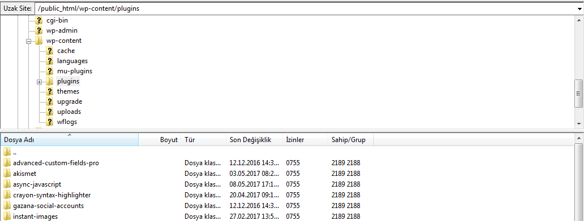584x221 pixels.
Task: Click crayon-syntax-highlighter's date 20.04.2017 cell
Action: pos(254,195)
